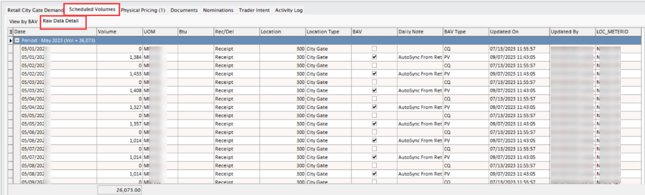
Task: Click the UOM column header
Action: pos(160,32)
